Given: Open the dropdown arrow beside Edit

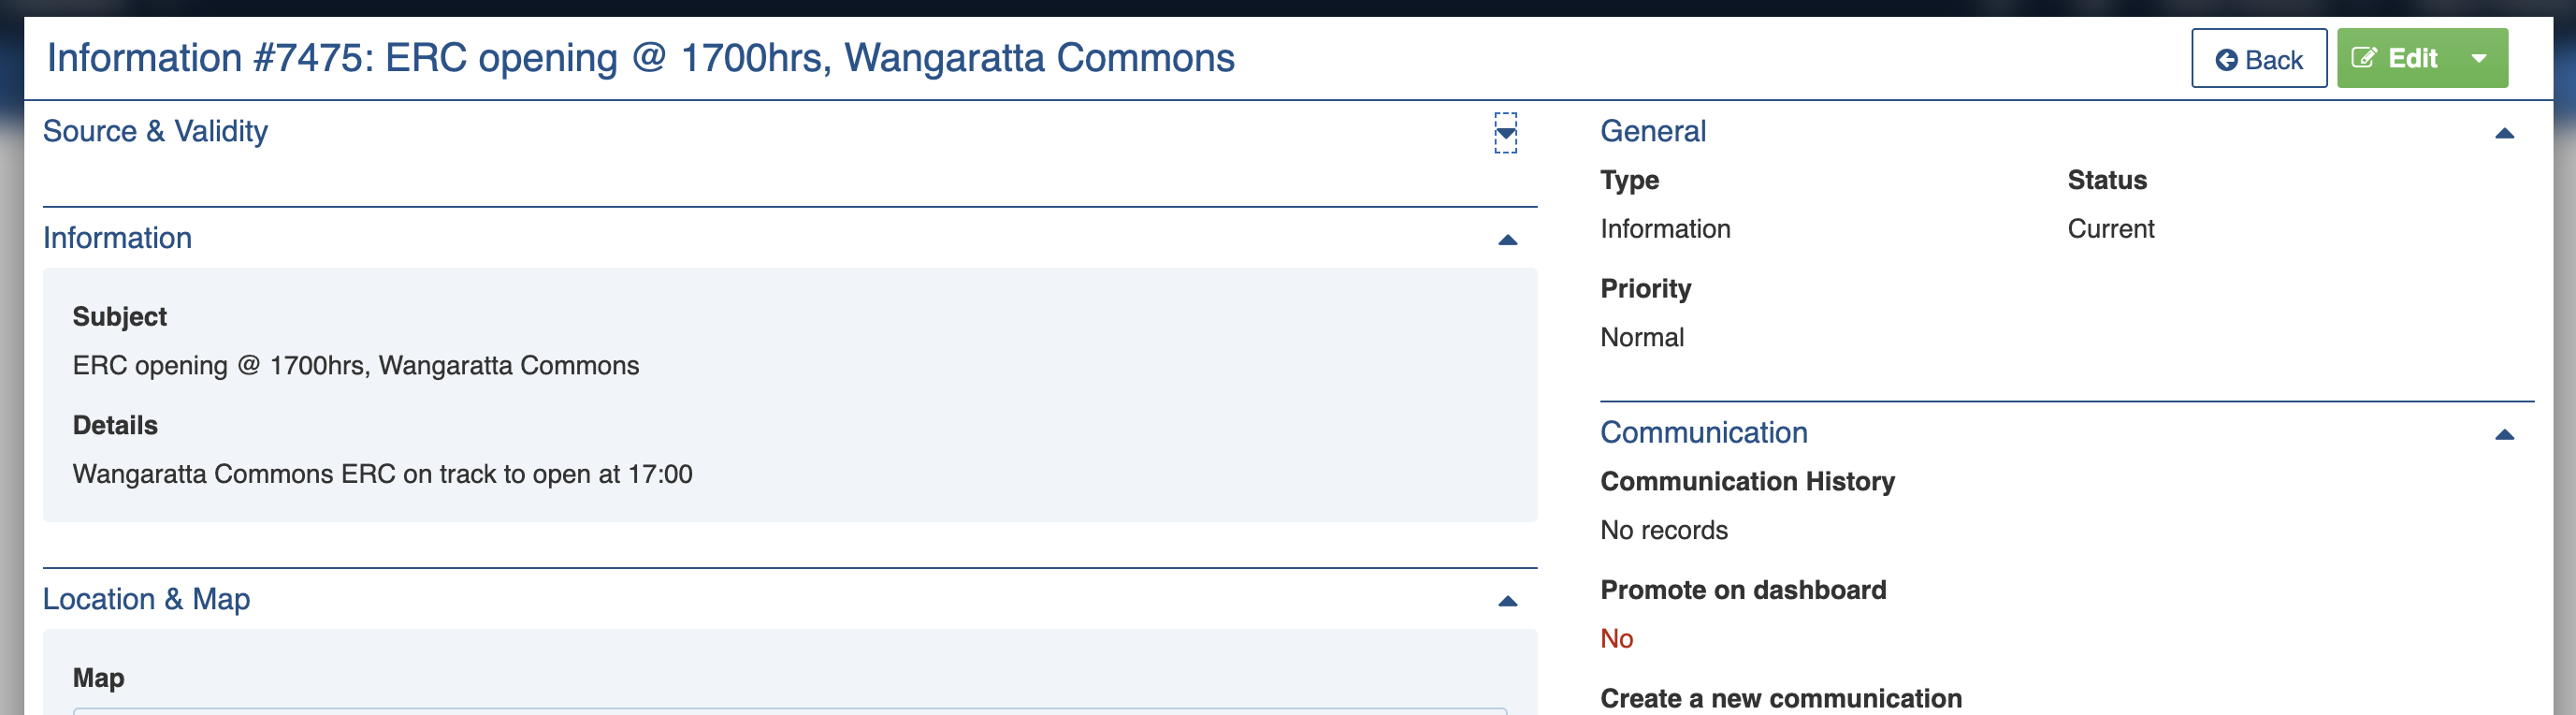Looking at the screenshot, I should 2479,59.
